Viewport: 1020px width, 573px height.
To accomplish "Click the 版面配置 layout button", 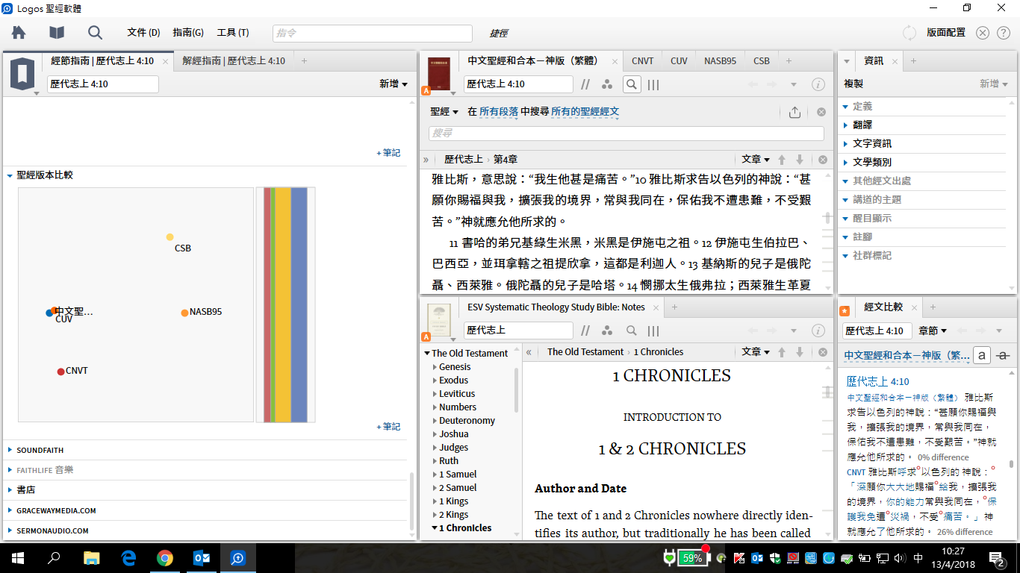I will (946, 33).
